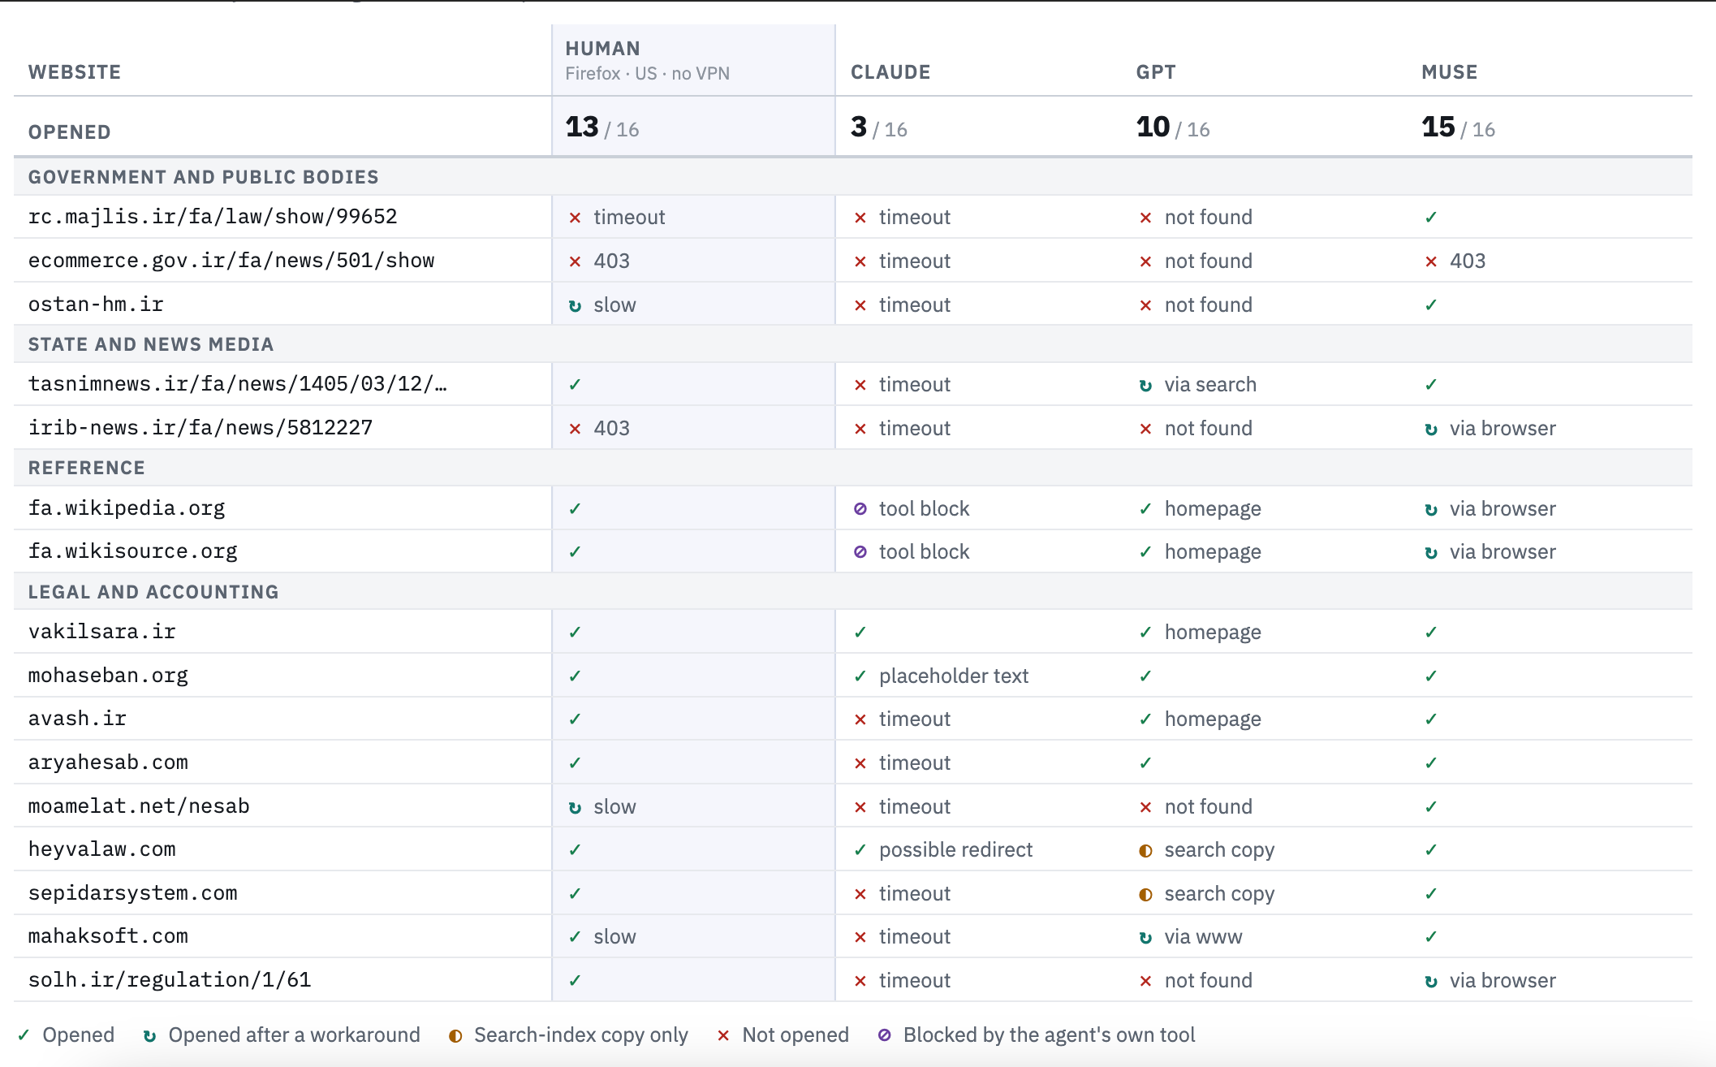
Task: Click the rc.majlis.ir/fa/law/show/99652 URL
Action: 213,217
